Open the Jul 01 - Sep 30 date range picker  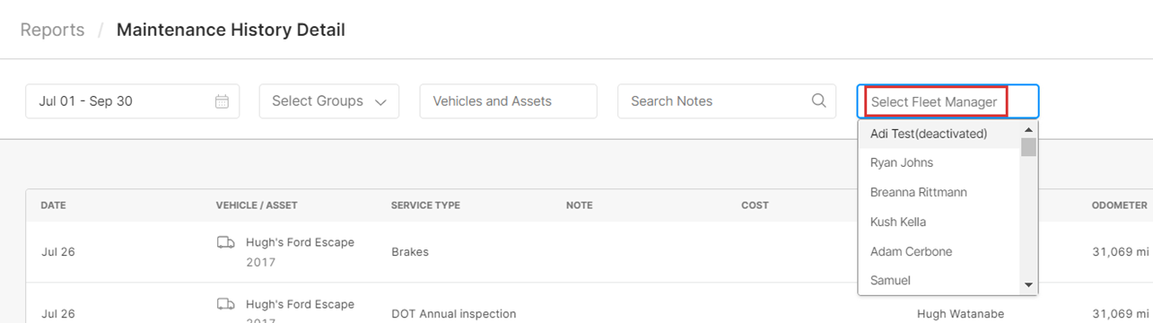[x=133, y=101]
